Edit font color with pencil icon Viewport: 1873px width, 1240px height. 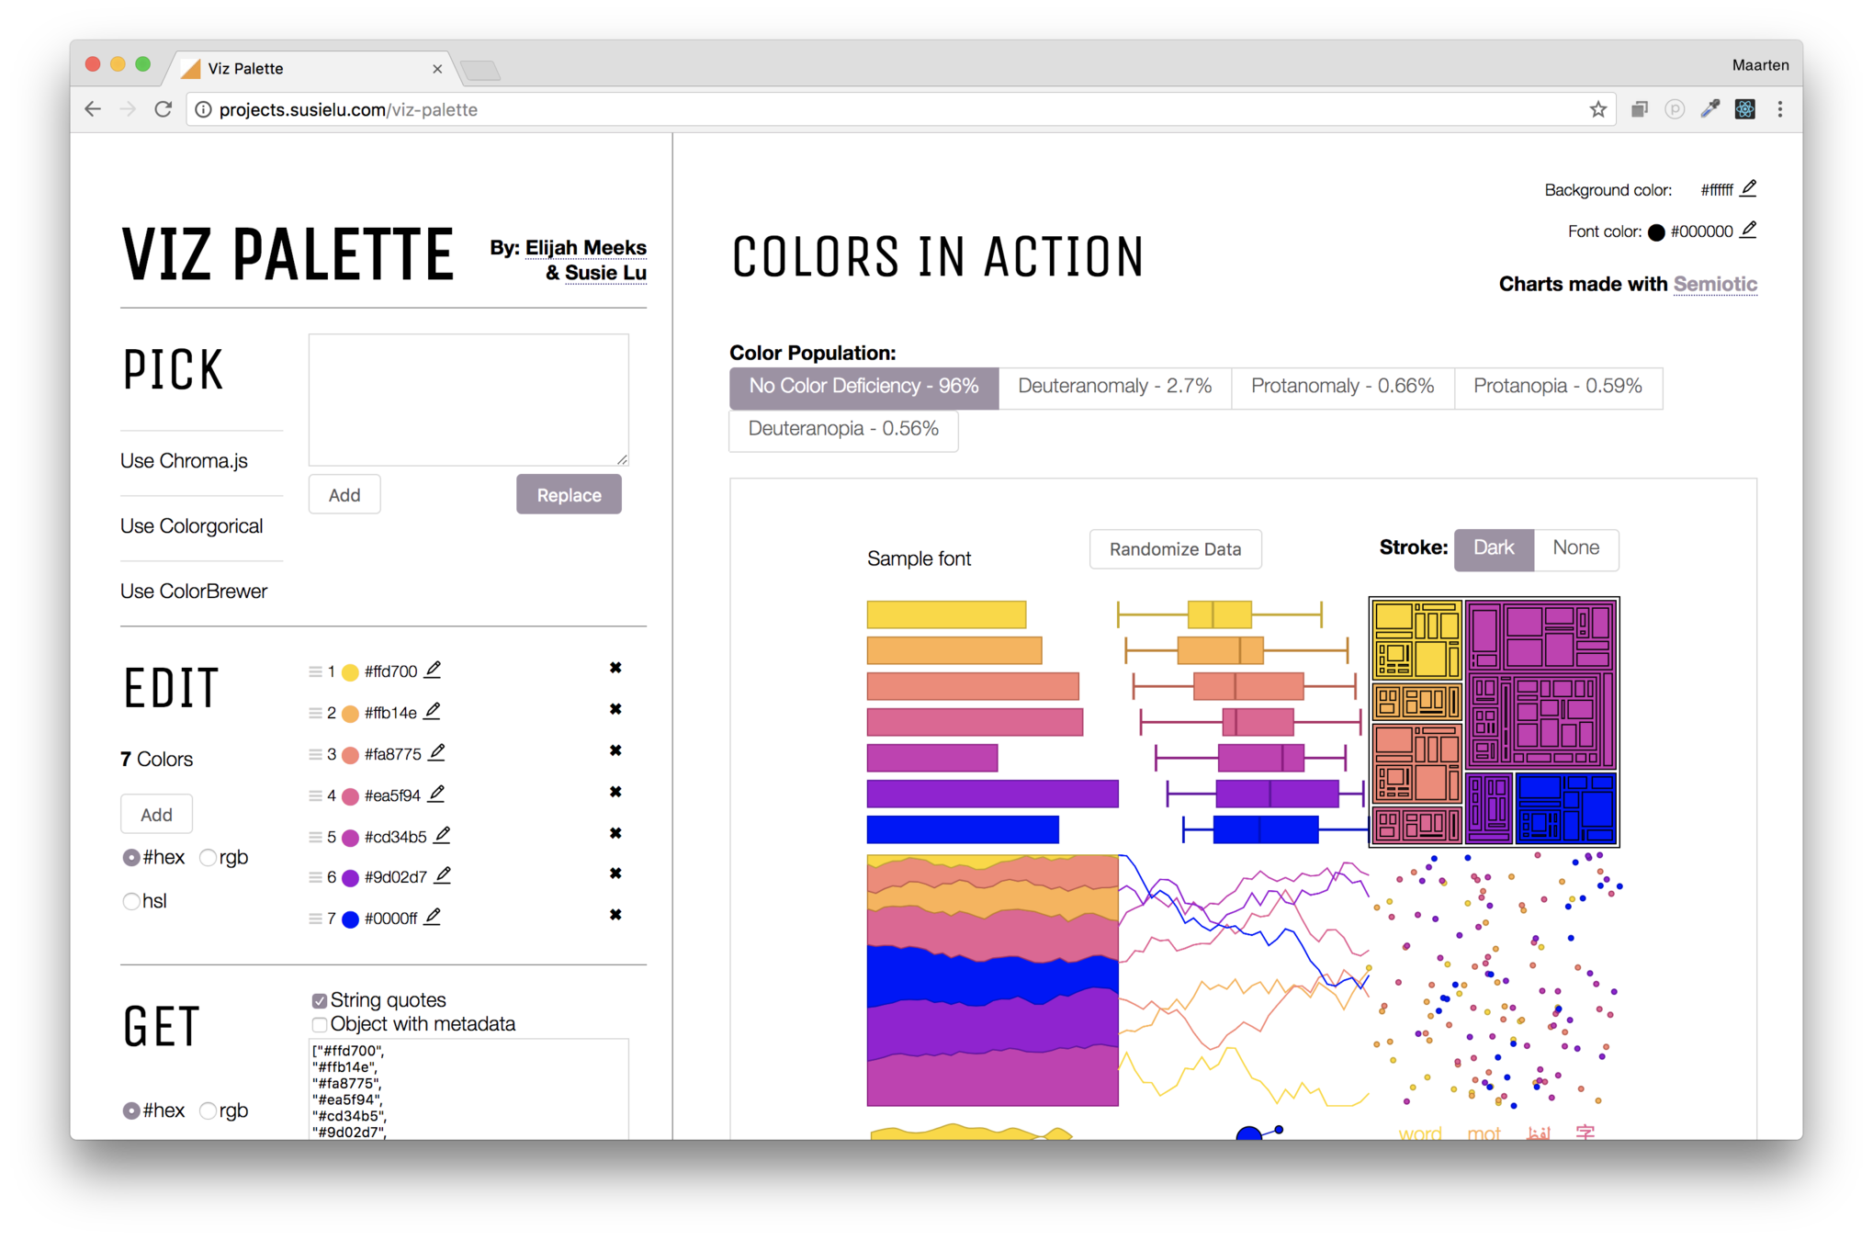pos(1748,231)
